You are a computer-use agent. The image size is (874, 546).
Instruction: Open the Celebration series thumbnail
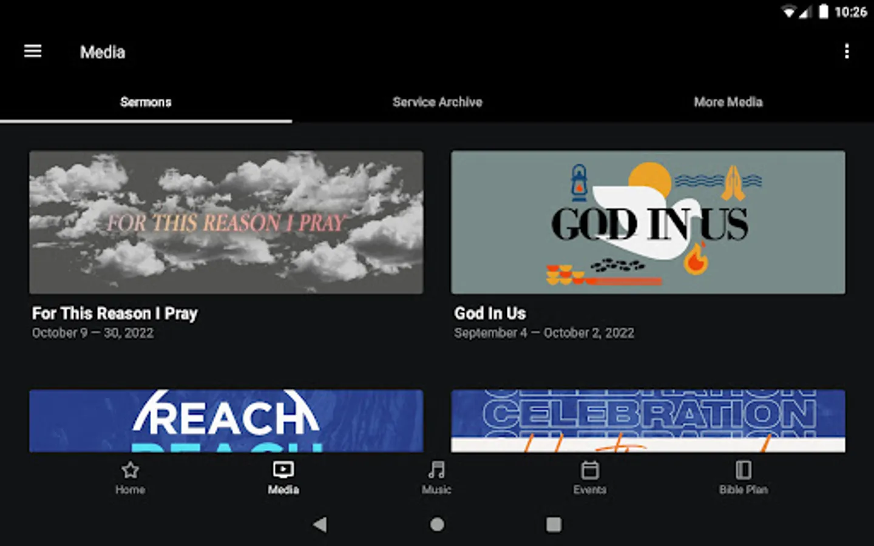point(648,420)
